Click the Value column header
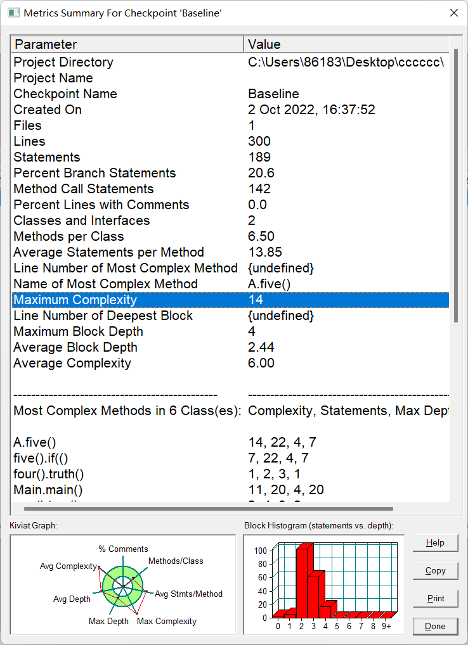The height and width of the screenshot is (645, 468). tap(347, 44)
